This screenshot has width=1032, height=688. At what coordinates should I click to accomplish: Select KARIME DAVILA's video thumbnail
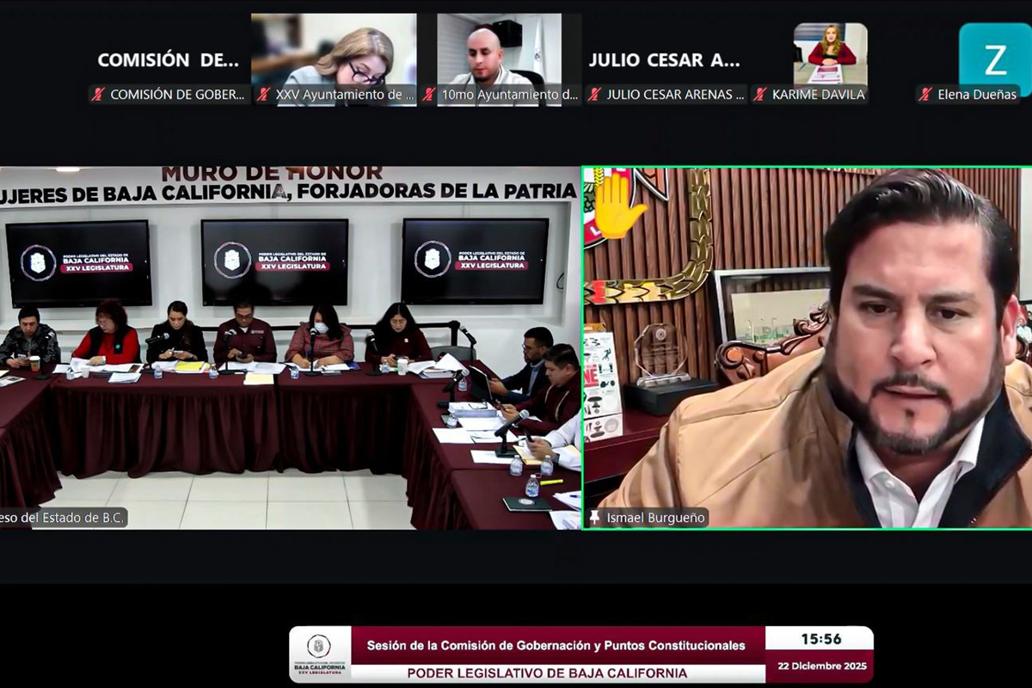click(x=830, y=53)
